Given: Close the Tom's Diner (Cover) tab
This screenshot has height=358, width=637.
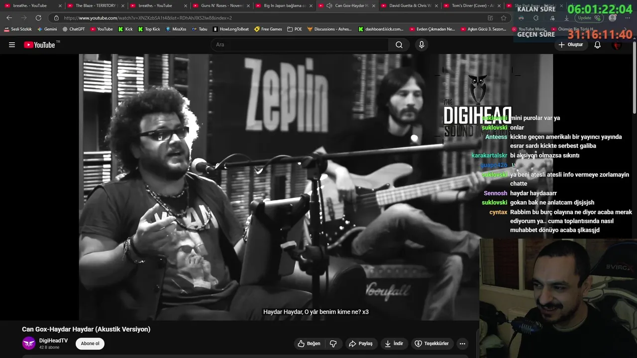Looking at the screenshot, I should (499, 5).
